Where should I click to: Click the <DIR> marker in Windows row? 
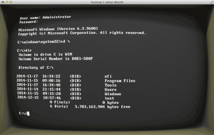tap(76, 94)
